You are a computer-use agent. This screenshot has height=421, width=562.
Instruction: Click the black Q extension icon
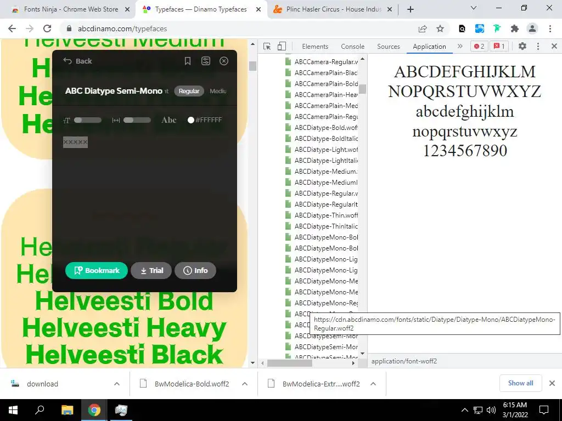[x=462, y=29]
